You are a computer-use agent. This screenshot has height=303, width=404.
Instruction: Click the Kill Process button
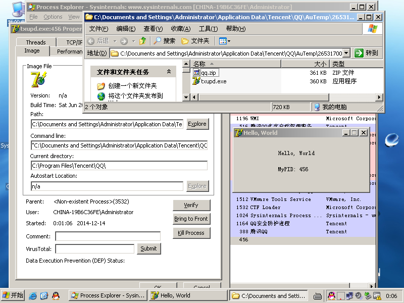coord(191,233)
